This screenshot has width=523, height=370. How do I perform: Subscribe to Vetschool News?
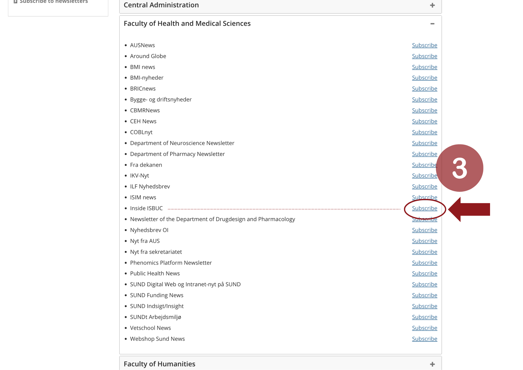pyautogui.click(x=424, y=328)
